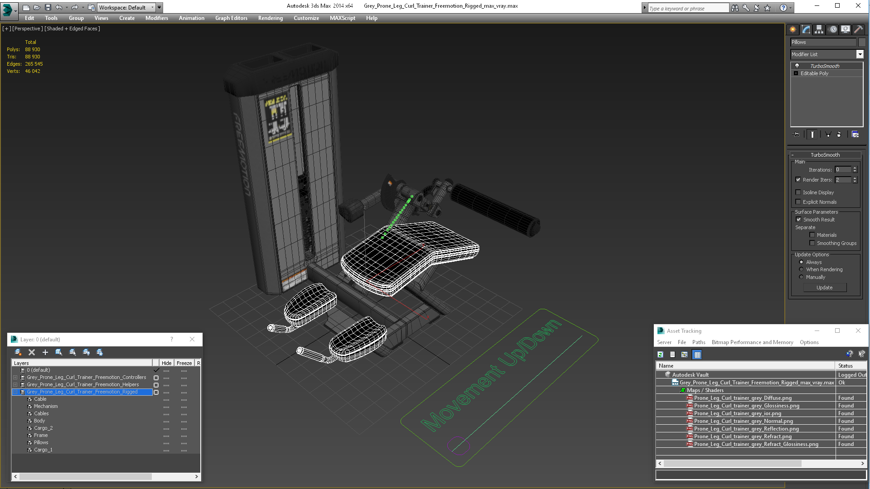Click Status column header in Asset Tracking

coord(851,366)
